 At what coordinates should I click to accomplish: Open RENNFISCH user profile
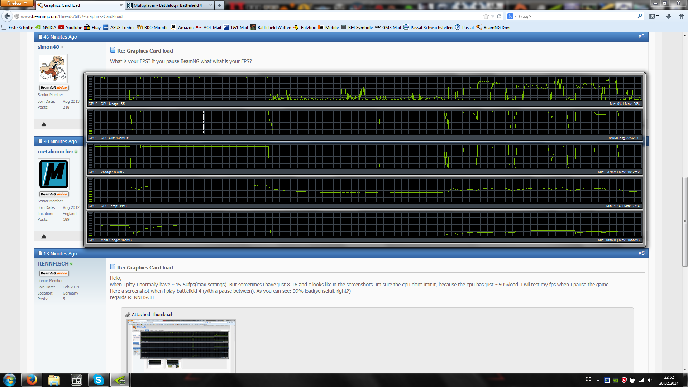coord(53,264)
